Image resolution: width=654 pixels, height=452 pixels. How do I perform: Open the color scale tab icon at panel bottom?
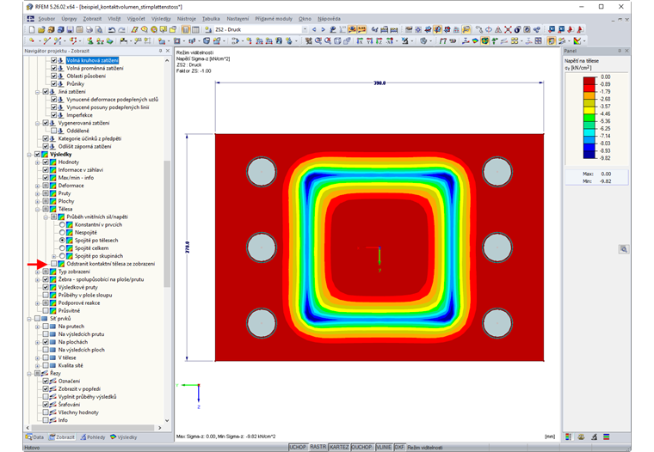(x=568, y=437)
